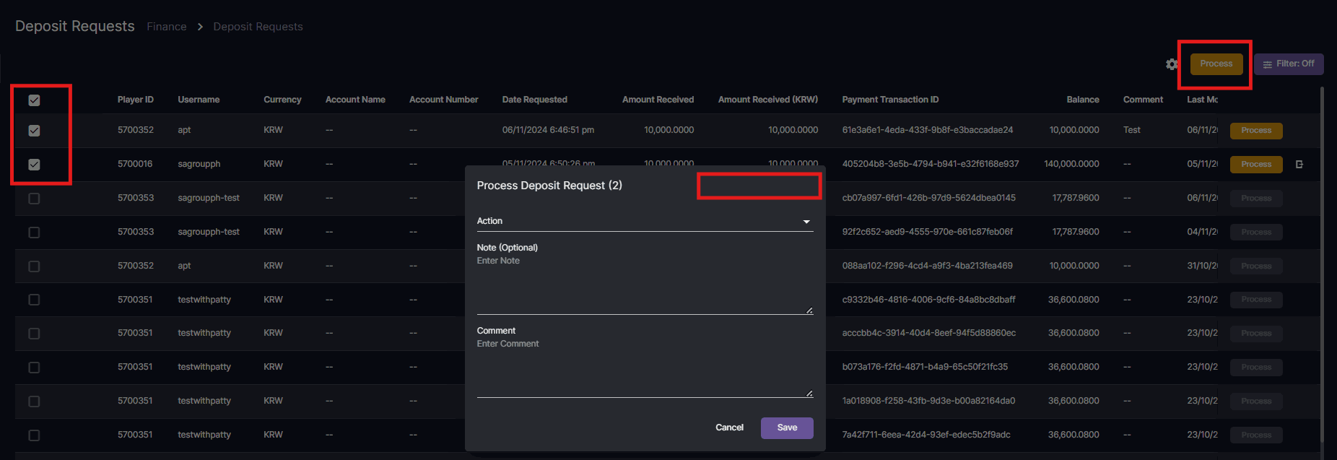Click the Deposit Requests breadcrumb item
Viewport: 1337px width, 460px height.
click(x=258, y=27)
